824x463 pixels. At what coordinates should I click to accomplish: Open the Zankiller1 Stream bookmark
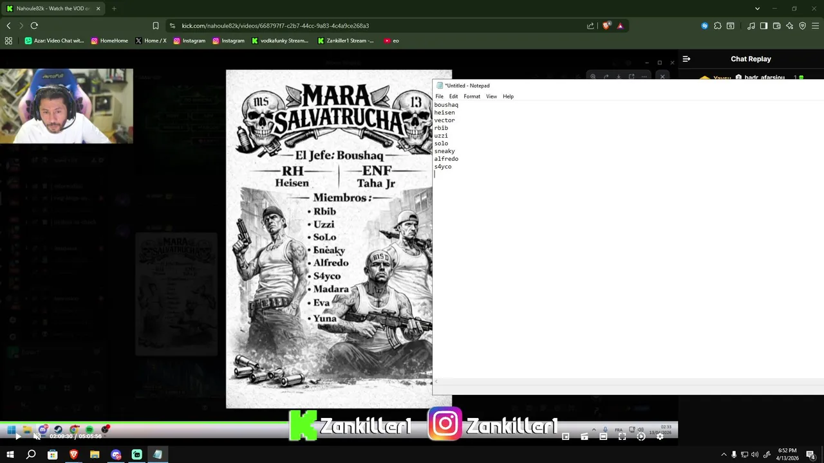click(346, 41)
